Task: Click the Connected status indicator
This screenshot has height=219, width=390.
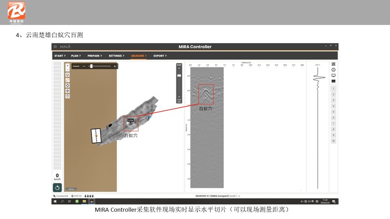Action: pos(61,196)
